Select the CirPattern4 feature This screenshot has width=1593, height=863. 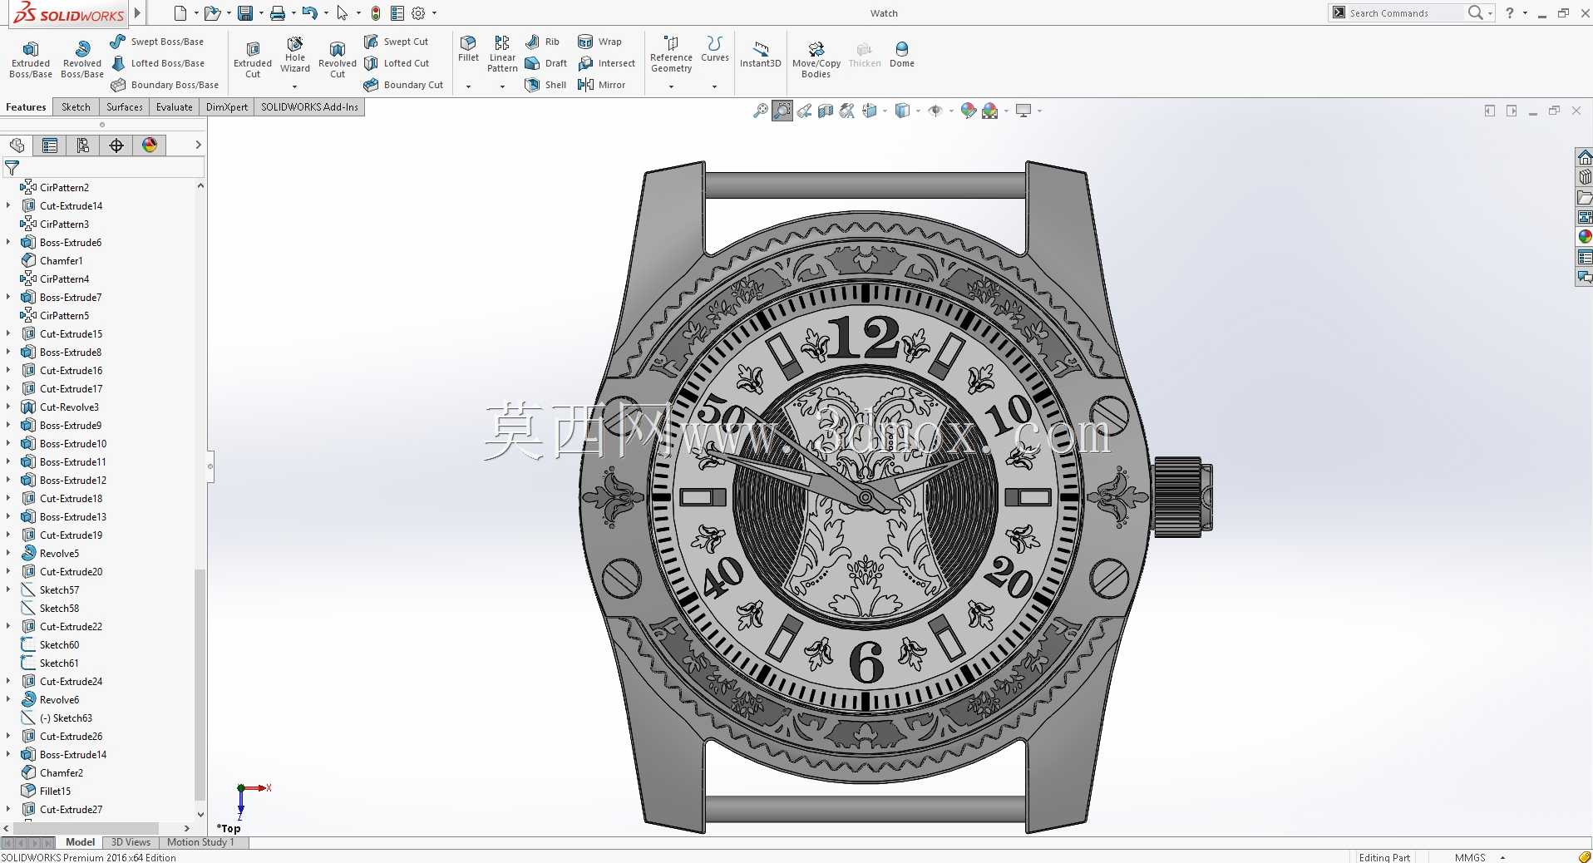coord(55,279)
